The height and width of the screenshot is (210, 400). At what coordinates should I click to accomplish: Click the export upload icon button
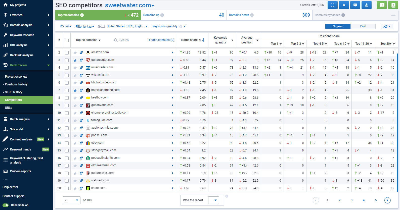tap(367, 5)
